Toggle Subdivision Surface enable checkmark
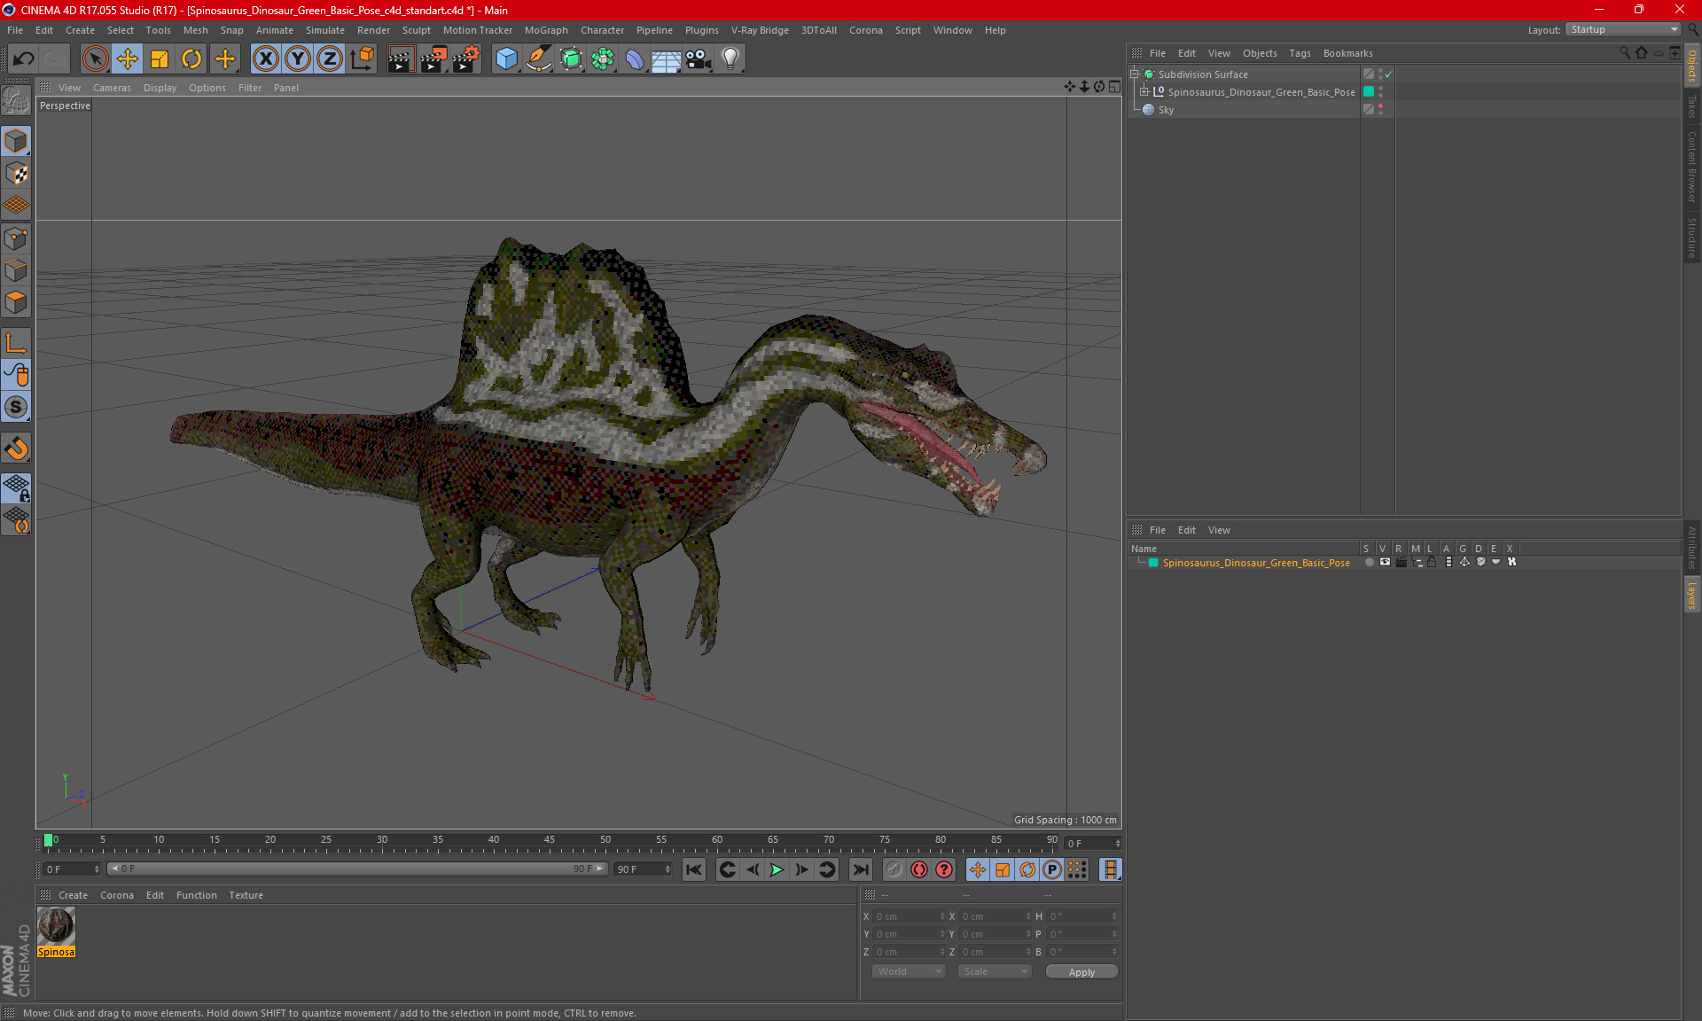The image size is (1702, 1021). (x=1389, y=74)
